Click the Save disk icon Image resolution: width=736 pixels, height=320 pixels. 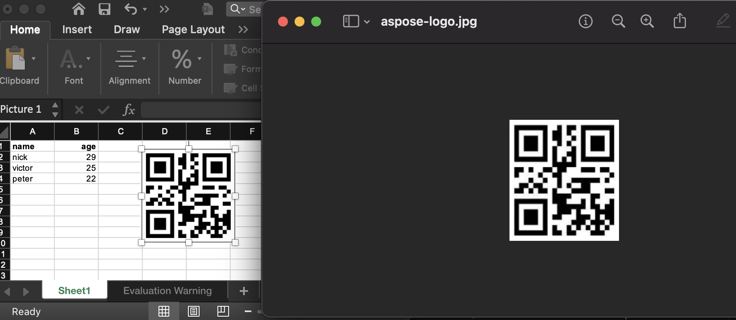coord(104,9)
